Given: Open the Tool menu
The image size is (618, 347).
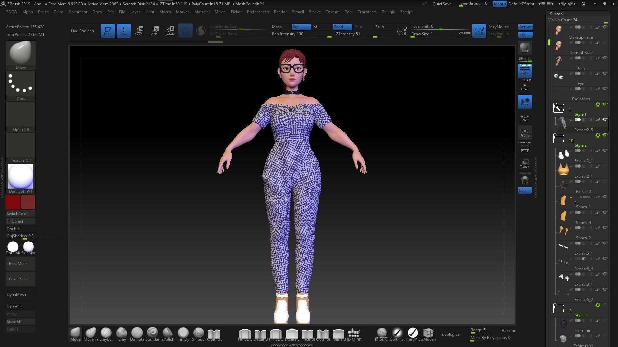Looking at the screenshot, I should [348, 12].
